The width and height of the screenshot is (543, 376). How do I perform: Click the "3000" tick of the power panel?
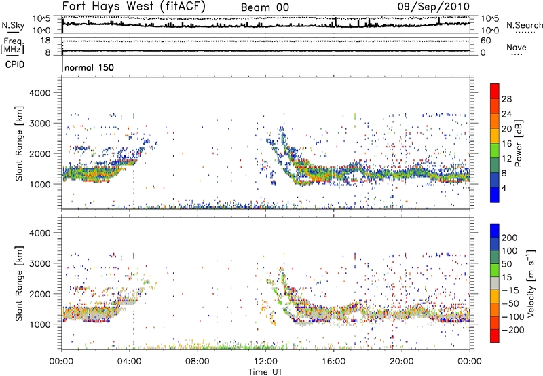click(x=40, y=124)
